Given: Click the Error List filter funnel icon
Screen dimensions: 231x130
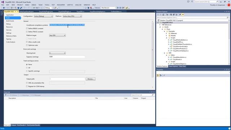Looking at the screenshot, I should [6, 95].
